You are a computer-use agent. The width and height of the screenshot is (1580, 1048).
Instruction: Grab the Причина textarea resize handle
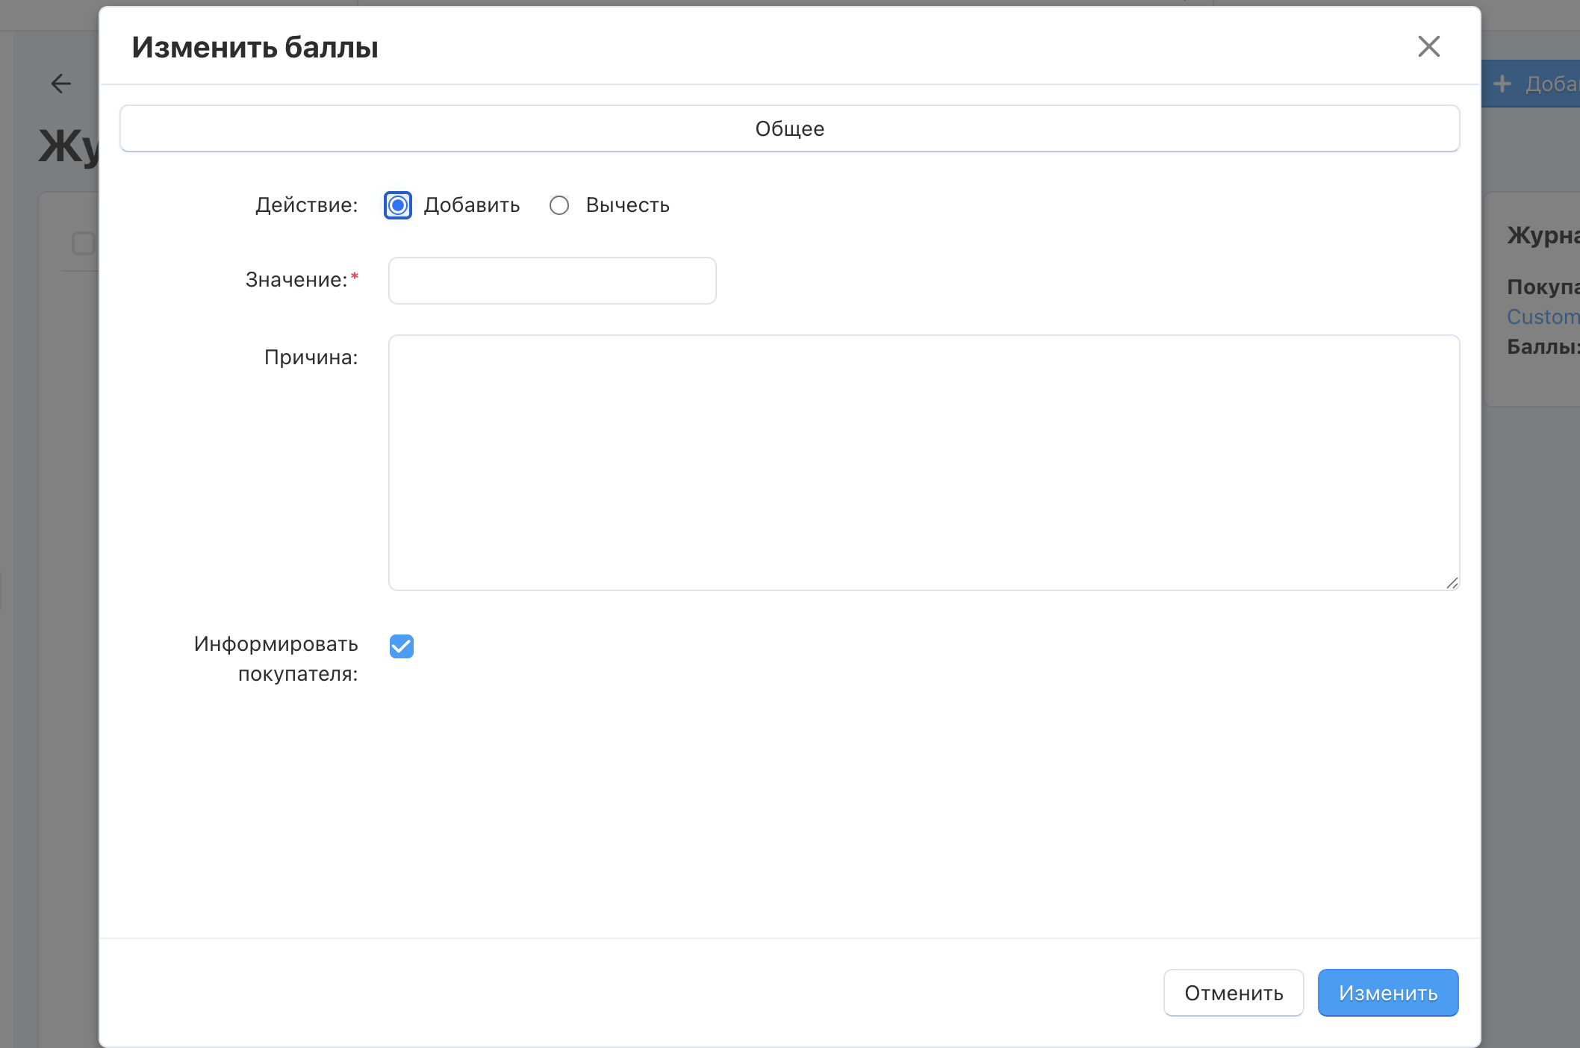click(1452, 583)
